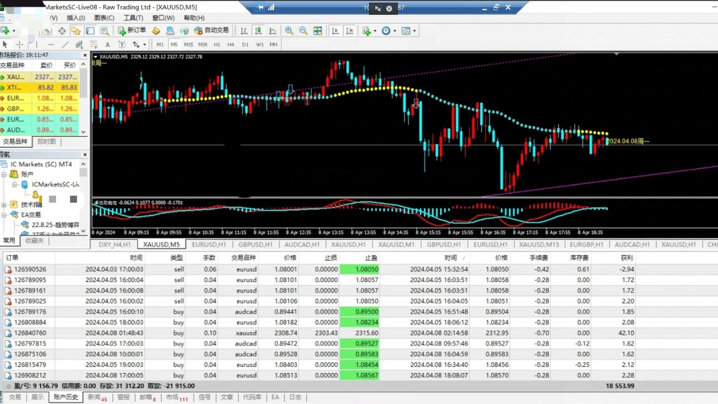Toggle the auto scroll chart icon
718x404 pixels.
click(335, 30)
